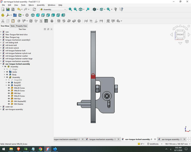Open the Draw style dropdown arrow

pyautogui.click(x=97, y=9)
